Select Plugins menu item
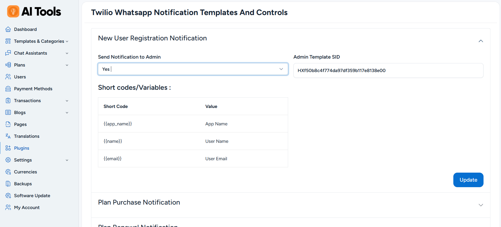Viewport: 501px width, 227px height. tap(22, 148)
